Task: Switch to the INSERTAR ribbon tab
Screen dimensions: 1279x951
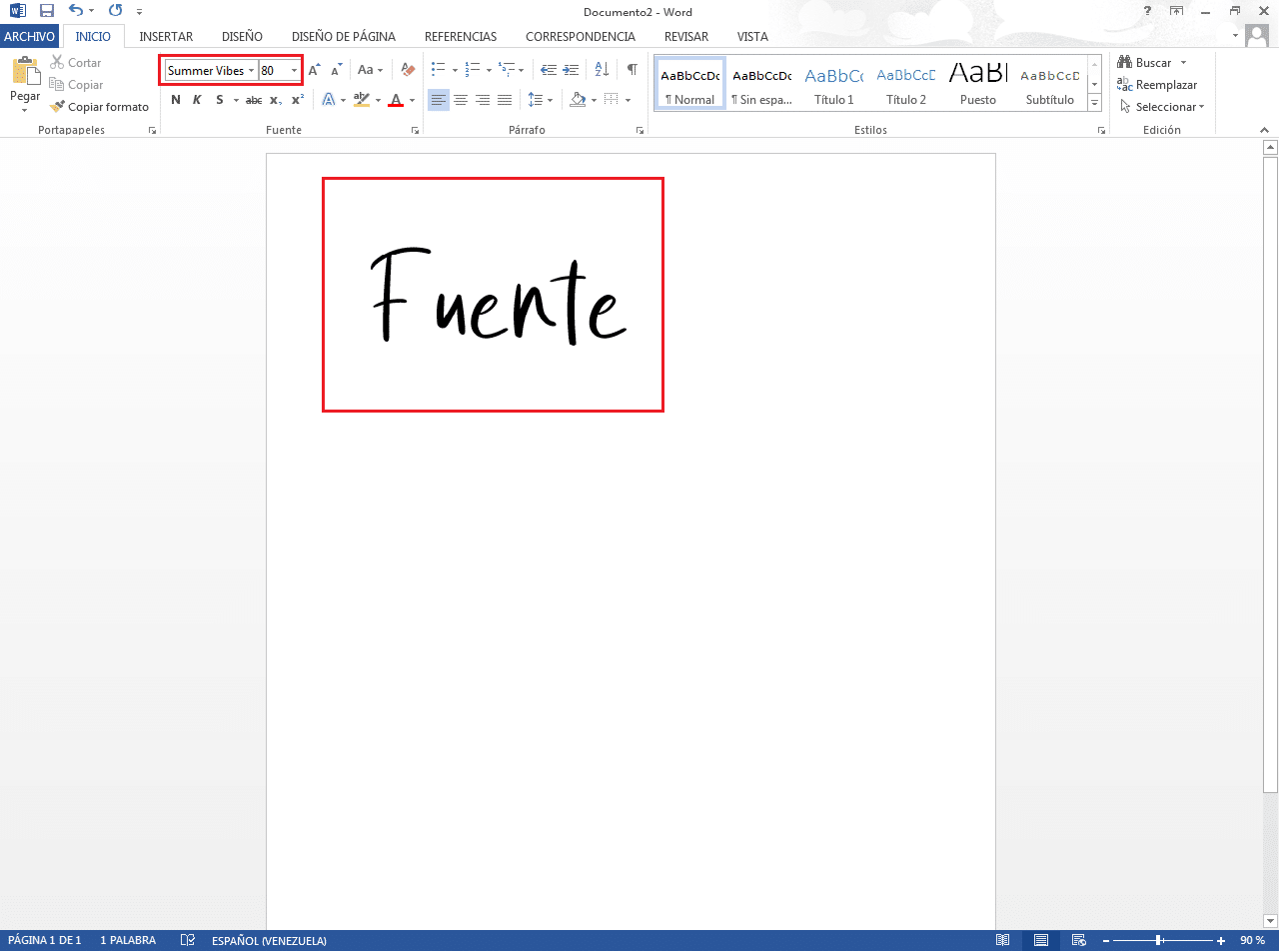Action: 166,36
